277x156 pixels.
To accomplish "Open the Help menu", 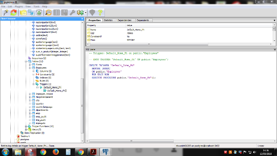I will (44, 7).
